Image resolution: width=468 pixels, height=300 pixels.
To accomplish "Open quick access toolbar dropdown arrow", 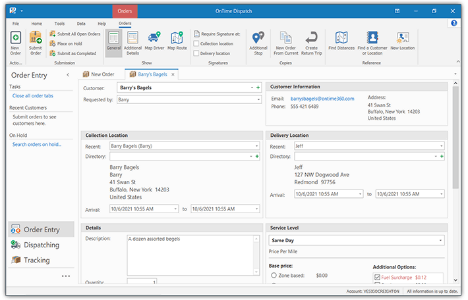I will click(x=22, y=11).
